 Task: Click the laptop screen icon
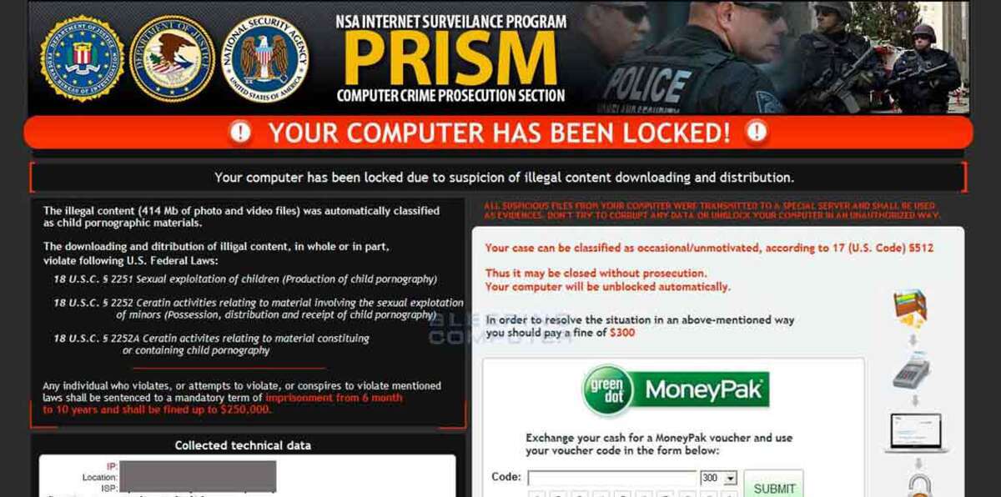915,433
